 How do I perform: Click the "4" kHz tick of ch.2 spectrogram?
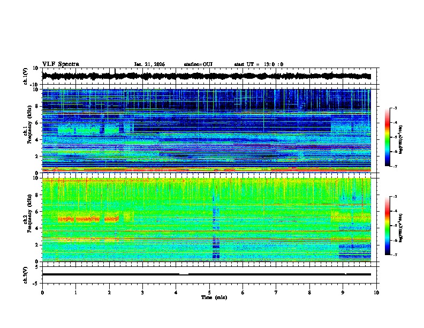click(x=37, y=228)
